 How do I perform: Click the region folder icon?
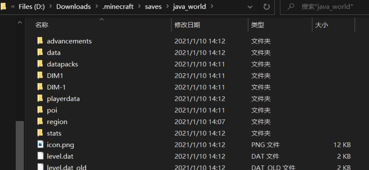point(40,122)
